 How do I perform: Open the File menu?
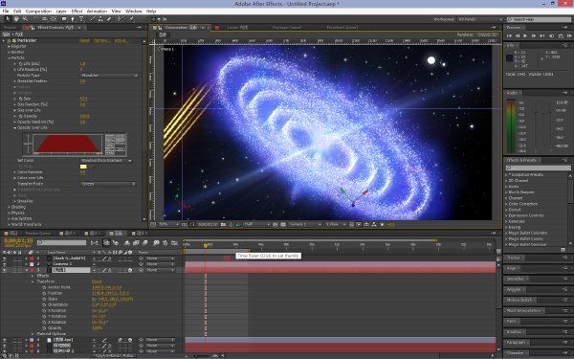(x=6, y=11)
